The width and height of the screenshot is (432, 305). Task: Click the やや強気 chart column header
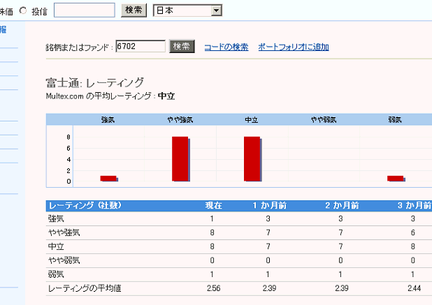pos(180,119)
